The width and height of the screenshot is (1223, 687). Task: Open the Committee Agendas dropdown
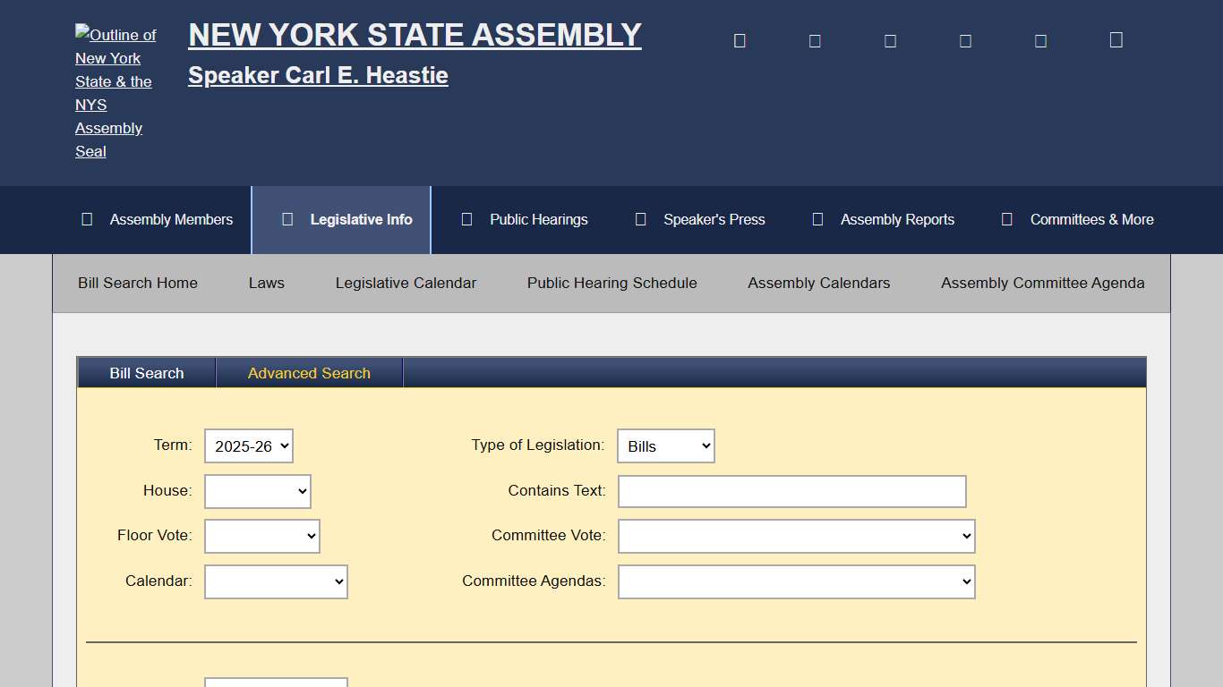click(796, 581)
